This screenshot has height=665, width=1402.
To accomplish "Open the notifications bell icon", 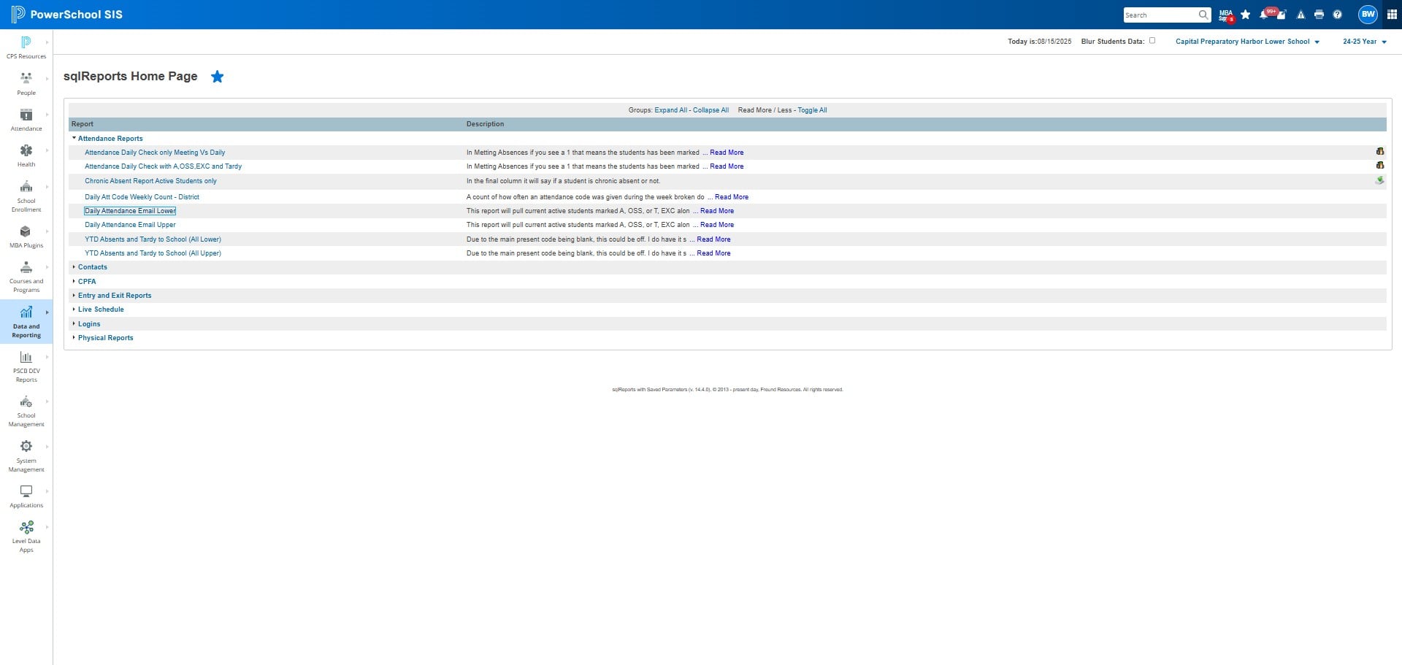I will [x=1264, y=15].
